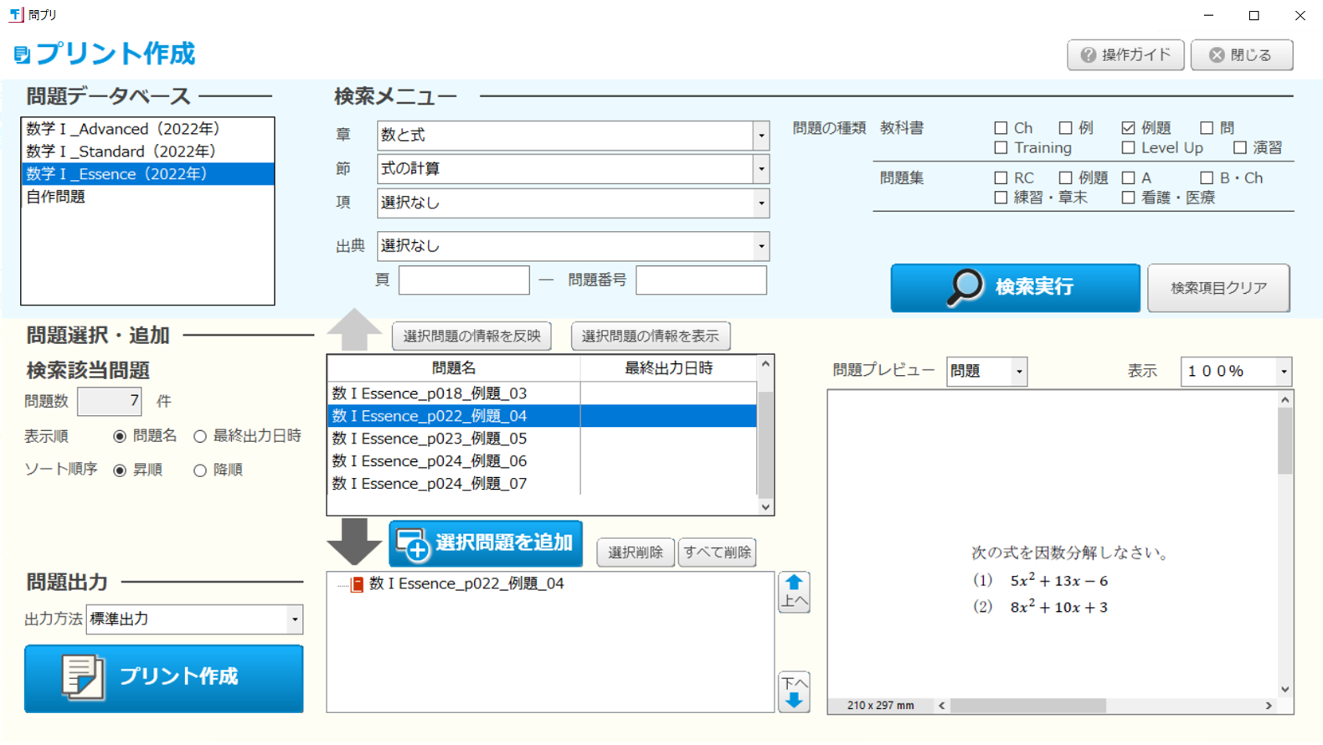The height and width of the screenshot is (745, 1323).
Task: Open the 出力方法 output method dropdown
Action: pos(294,619)
